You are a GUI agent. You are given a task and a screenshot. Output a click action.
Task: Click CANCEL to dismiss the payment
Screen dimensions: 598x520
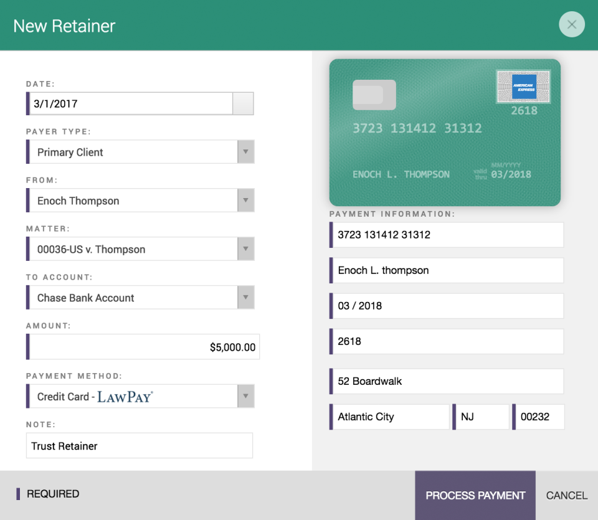coord(566,495)
